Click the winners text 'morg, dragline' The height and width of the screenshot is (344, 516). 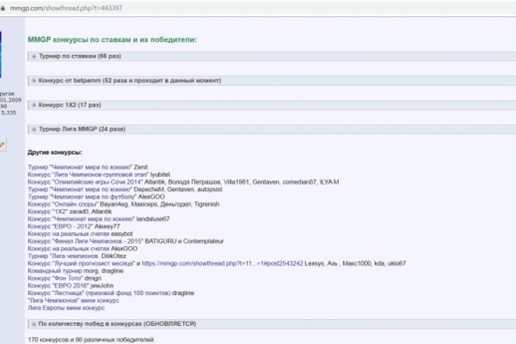tap(104, 271)
